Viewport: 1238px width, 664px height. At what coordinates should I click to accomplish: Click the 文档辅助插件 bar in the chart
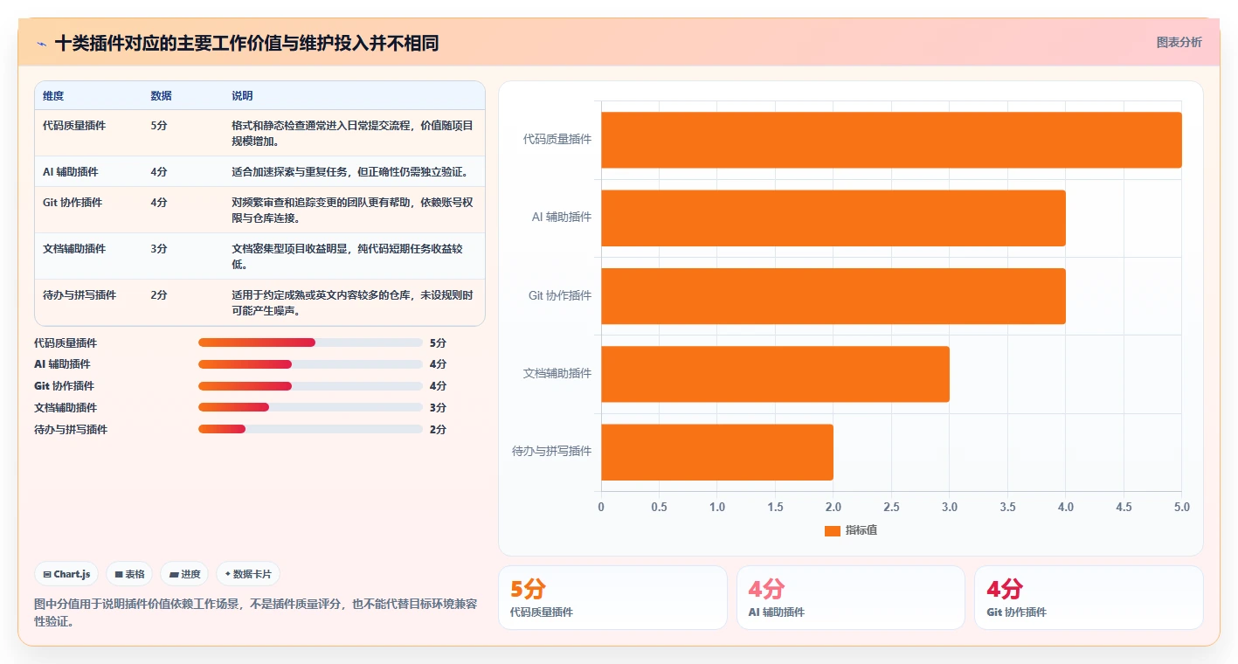click(x=775, y=374)
